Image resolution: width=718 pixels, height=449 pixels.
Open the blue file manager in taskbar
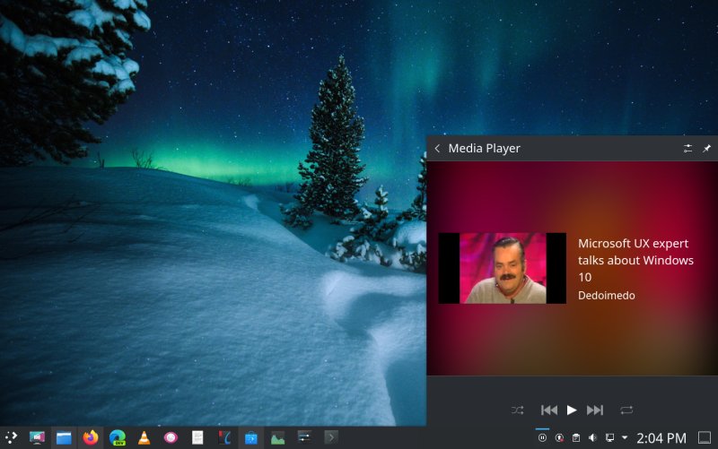(64, 437)
